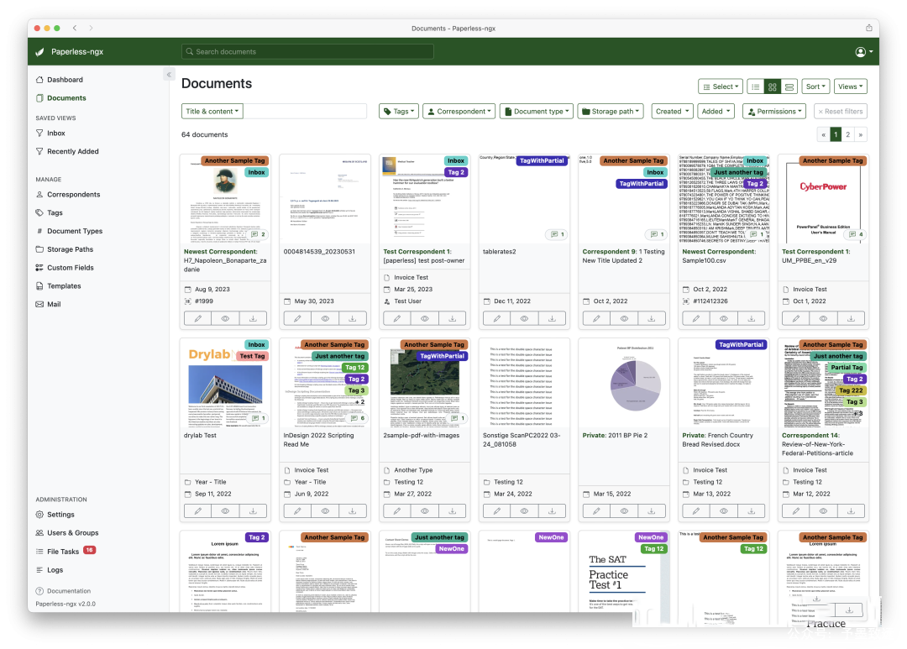Switch to large cards view
907x649 pixels.
pyautogui.click(x=789, y=86)
